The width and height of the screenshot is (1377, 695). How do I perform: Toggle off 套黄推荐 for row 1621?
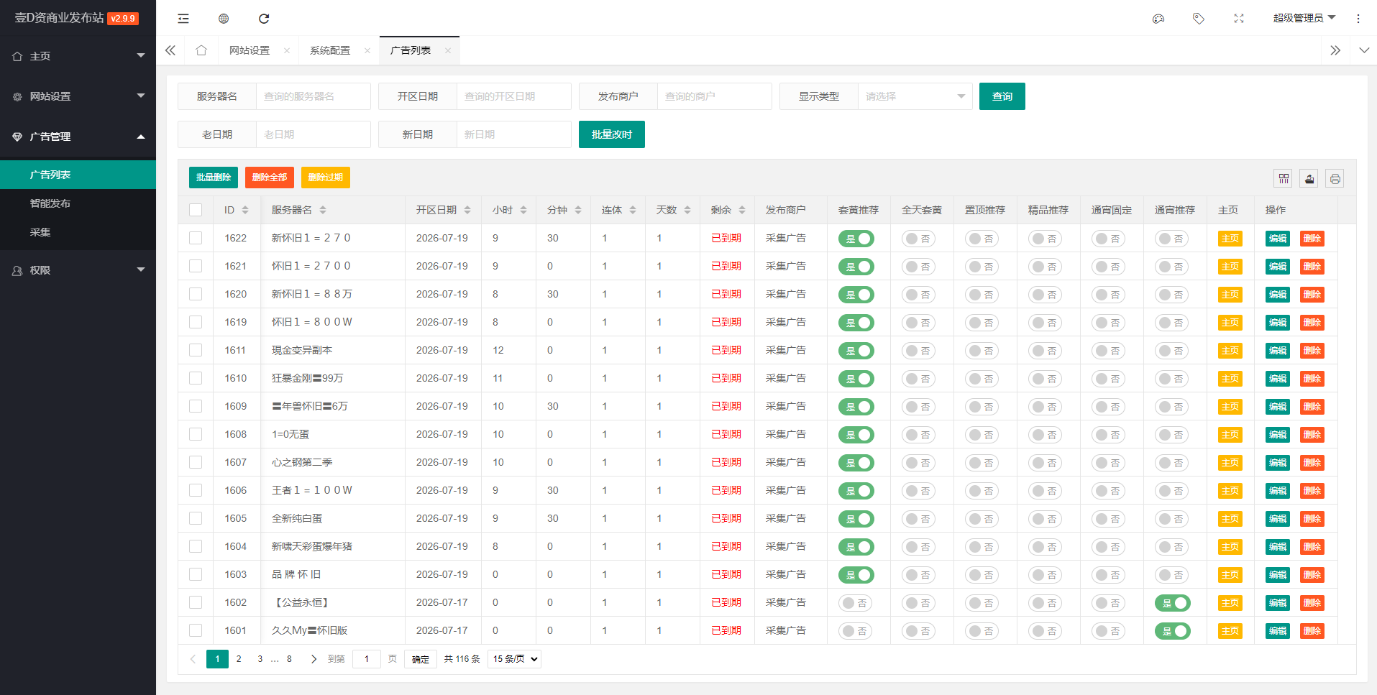click(856, 267)
